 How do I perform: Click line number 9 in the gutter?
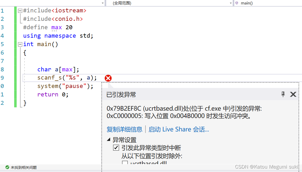click(2, 78)
